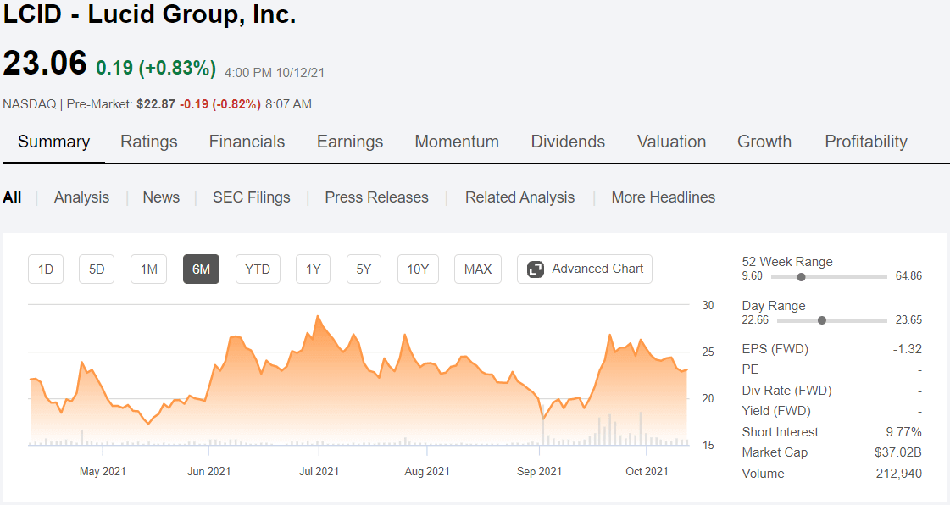
Task: Switch to the Ratings tab
Action: coord(149,142)
